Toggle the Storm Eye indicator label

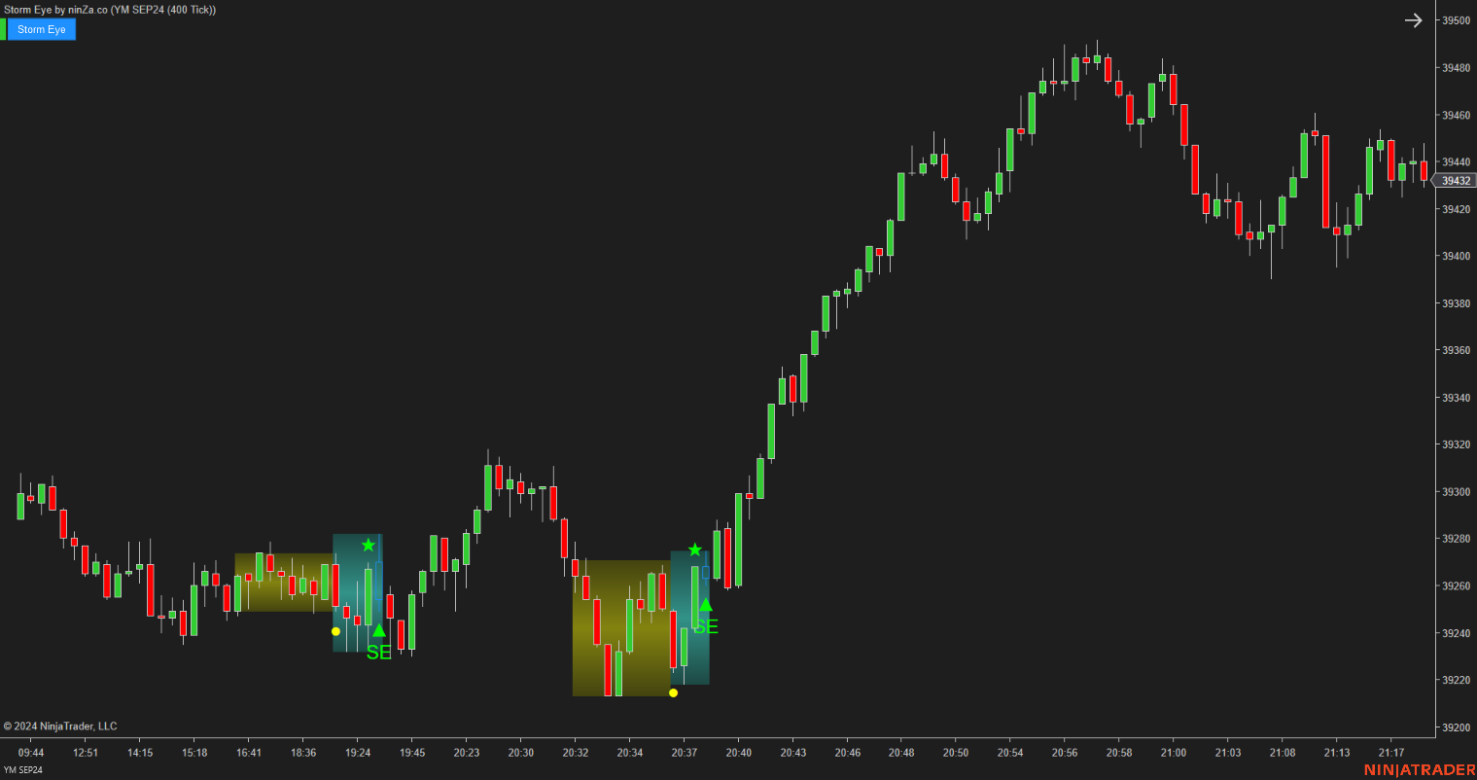(x=41, y=29)
